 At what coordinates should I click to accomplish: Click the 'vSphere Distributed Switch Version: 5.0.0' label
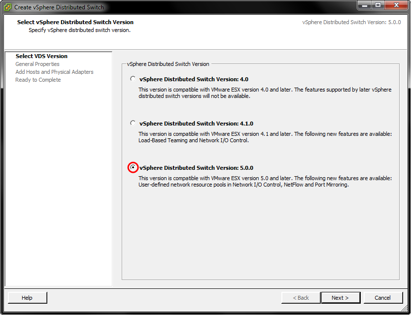pyautogui.click(x=196, y=168)
